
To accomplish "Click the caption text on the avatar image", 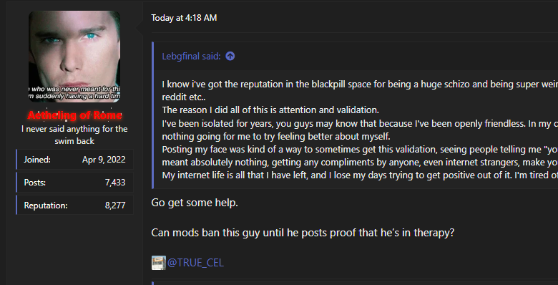I will (x=74, y=92).
